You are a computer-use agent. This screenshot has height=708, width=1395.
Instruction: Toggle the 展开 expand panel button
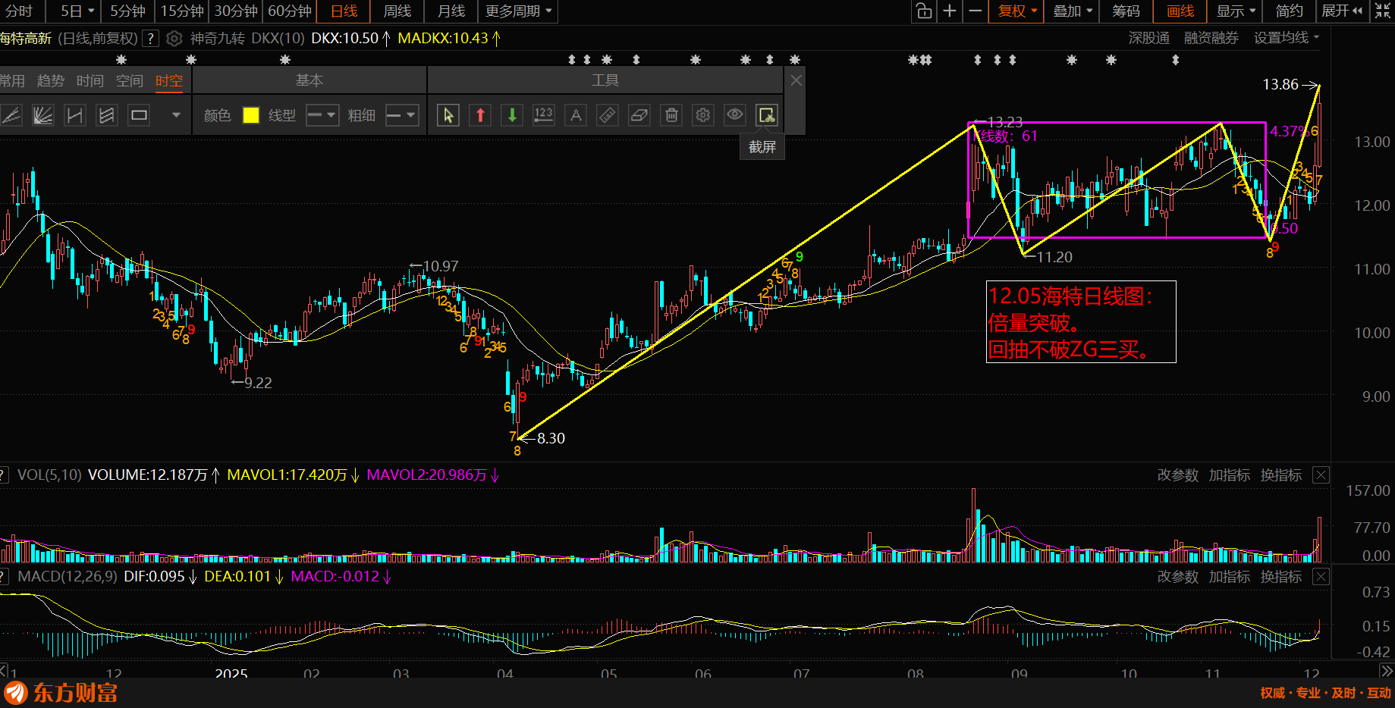(1342, 11)
